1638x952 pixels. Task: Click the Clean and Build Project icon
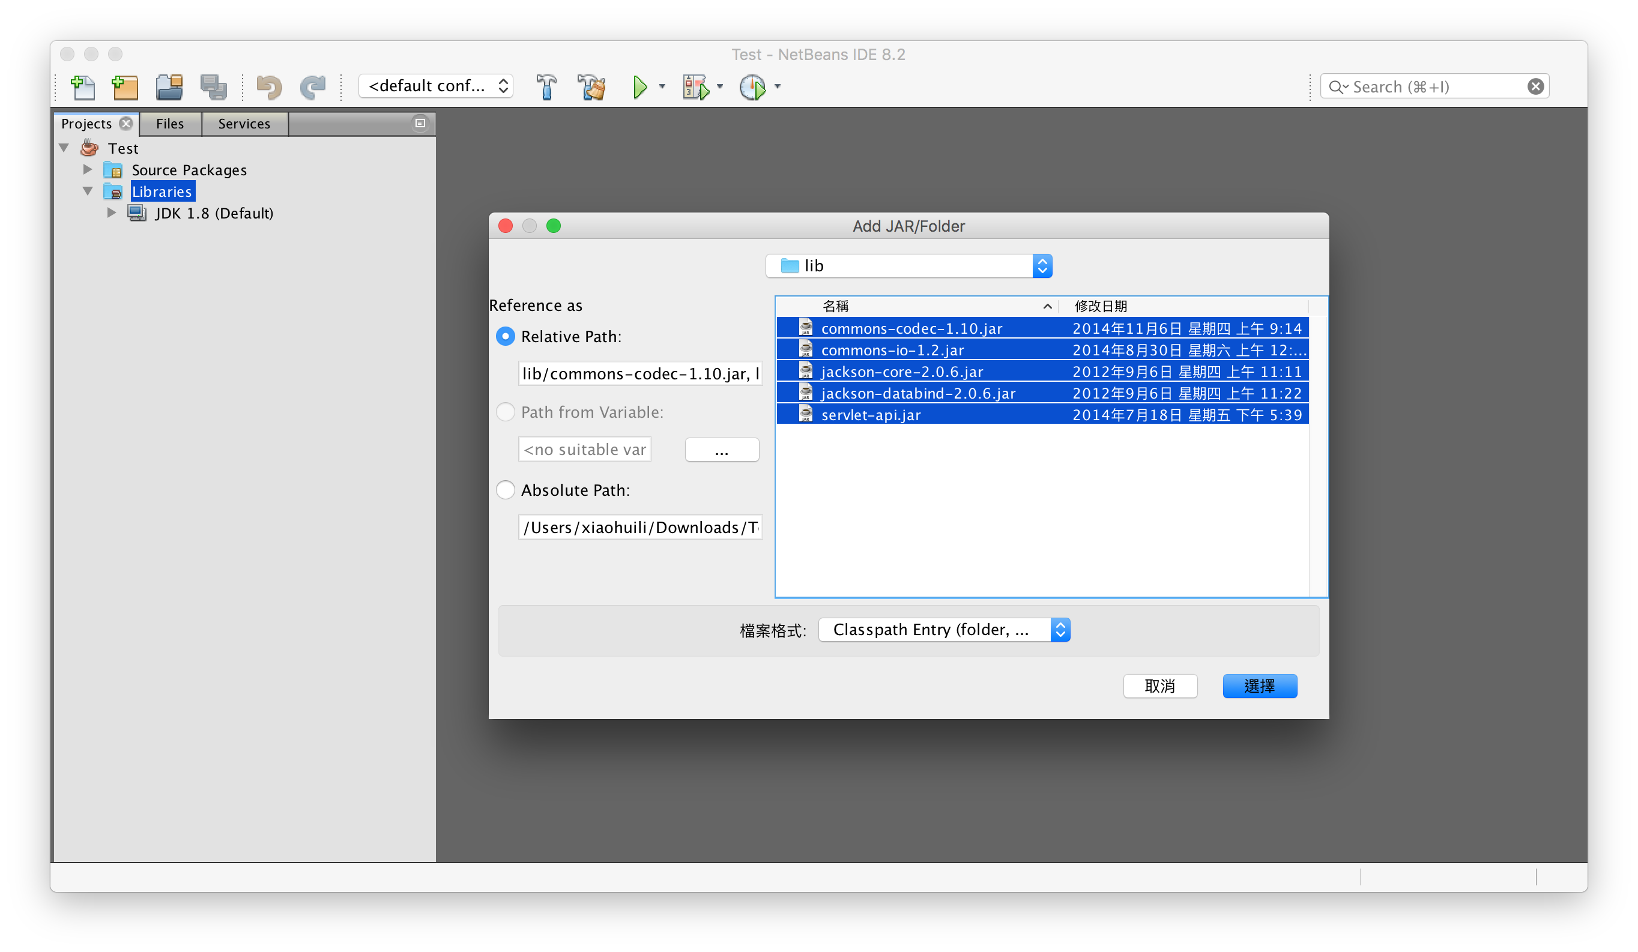click(x=591, y=86)
